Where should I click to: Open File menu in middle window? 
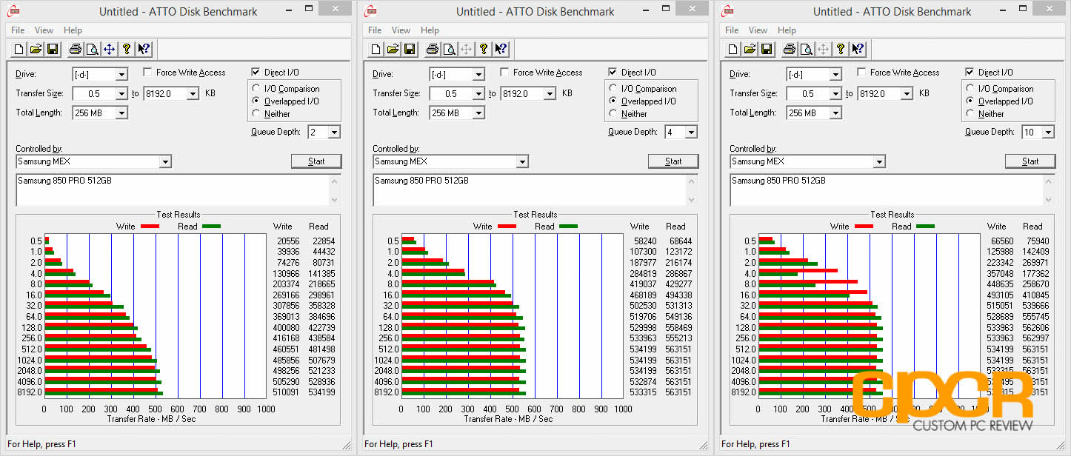tap(375, 30)
